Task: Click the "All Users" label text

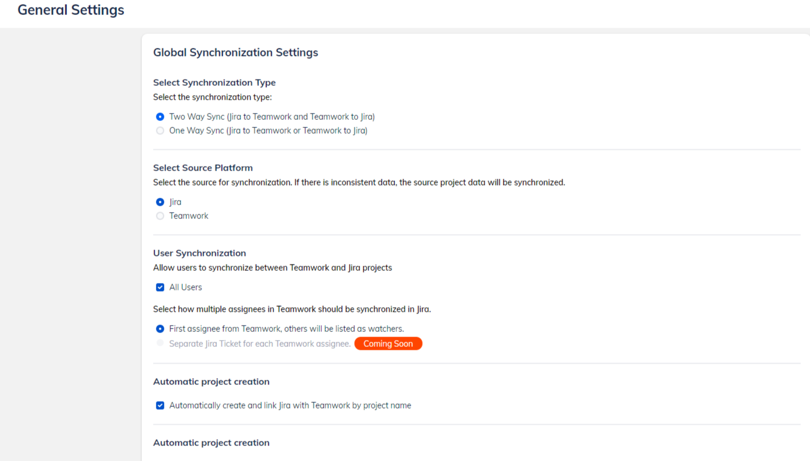Action: 185,287
